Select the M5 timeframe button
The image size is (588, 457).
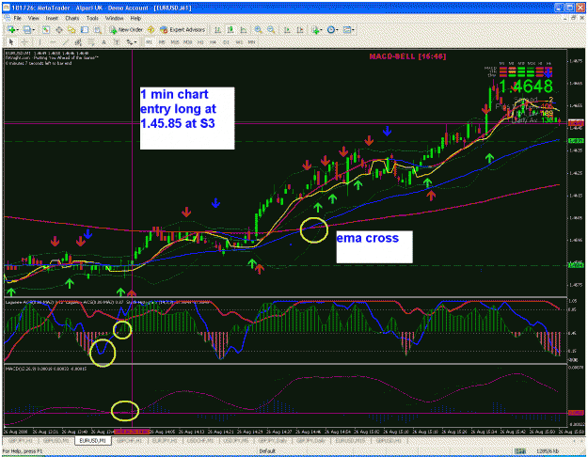[x=162, y=42]
